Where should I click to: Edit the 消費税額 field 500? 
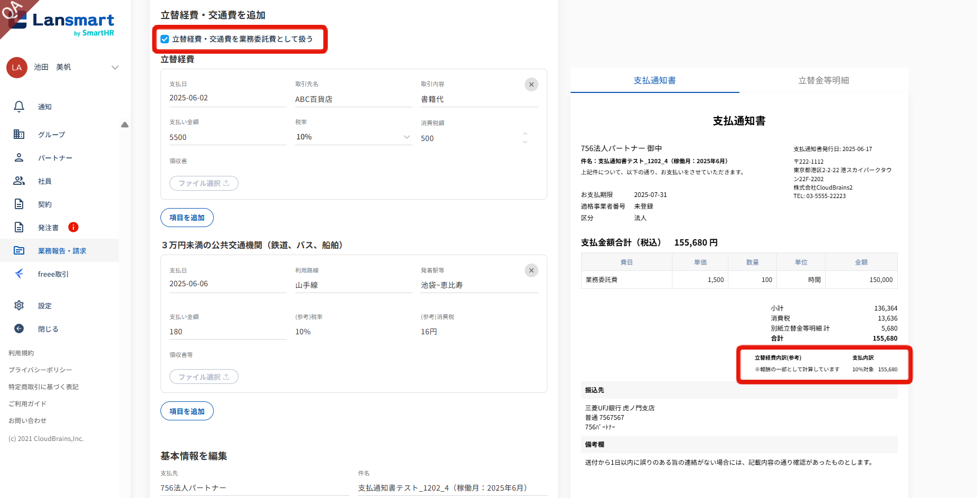click(x=470, y=138)
